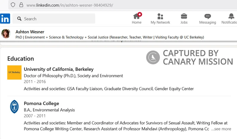The image size is (237, 139).
Task: Click the UC Berkeley school logo
Action: 14,72
